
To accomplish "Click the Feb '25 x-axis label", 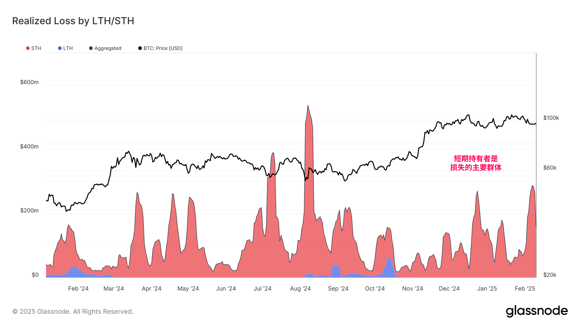I will point(525,289).
